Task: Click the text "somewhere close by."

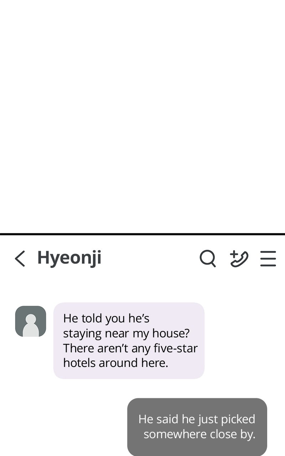Action: tap(199, 434)
